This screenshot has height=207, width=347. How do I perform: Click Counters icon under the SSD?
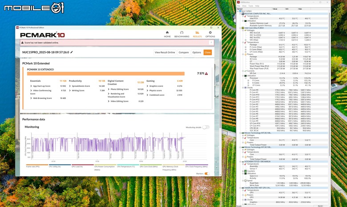tap(246, 171)
